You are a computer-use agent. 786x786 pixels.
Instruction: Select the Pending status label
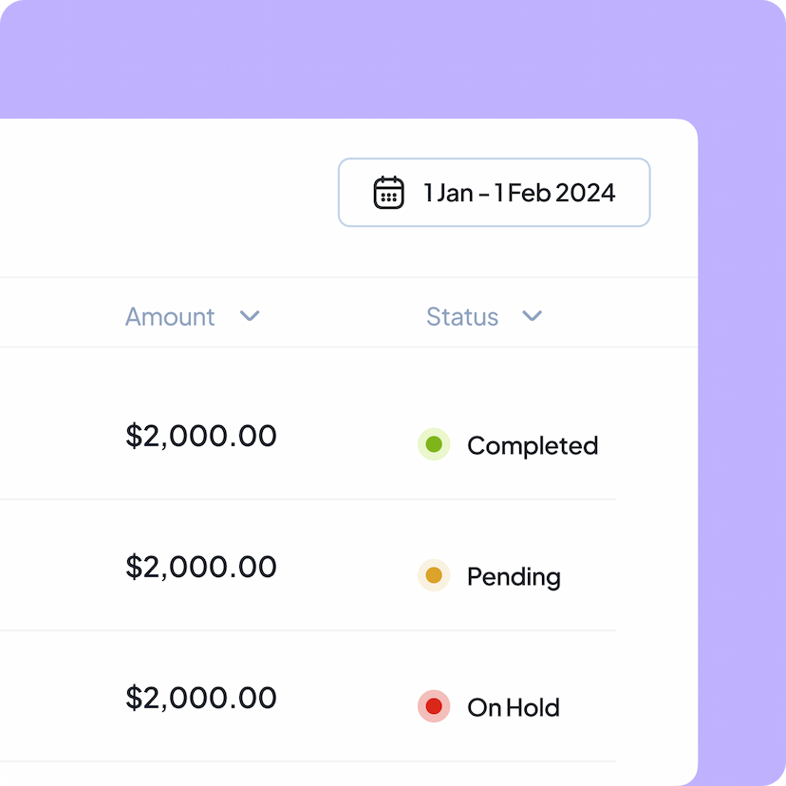point(514,576)
